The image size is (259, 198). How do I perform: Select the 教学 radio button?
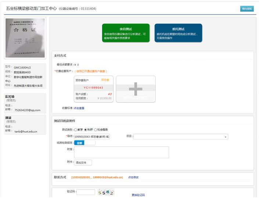(76, 130)
